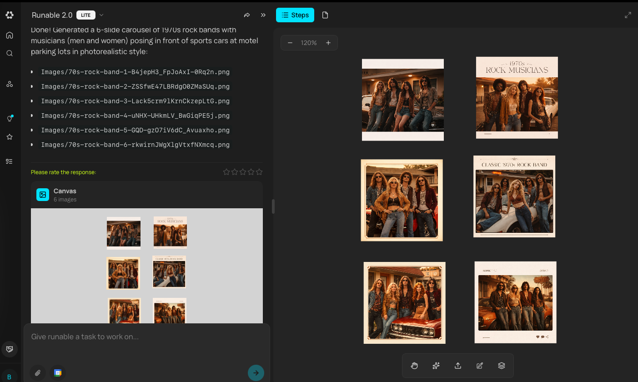Zoom in with the plus button
Screen dimensions: 638x382
click(328, 43)
